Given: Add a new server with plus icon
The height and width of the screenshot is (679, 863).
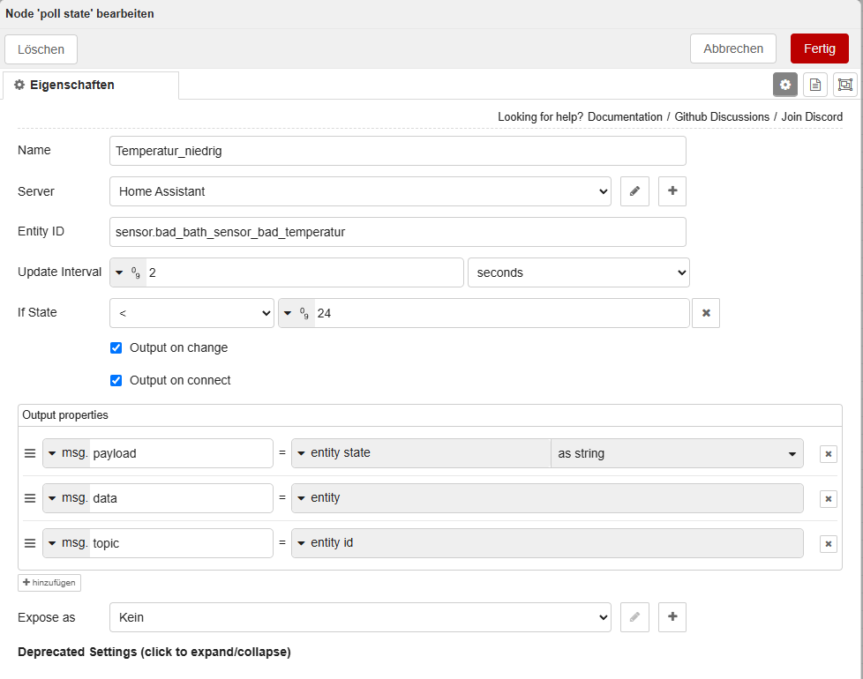Looking at the screenshot, I should (x=672, y=191).
